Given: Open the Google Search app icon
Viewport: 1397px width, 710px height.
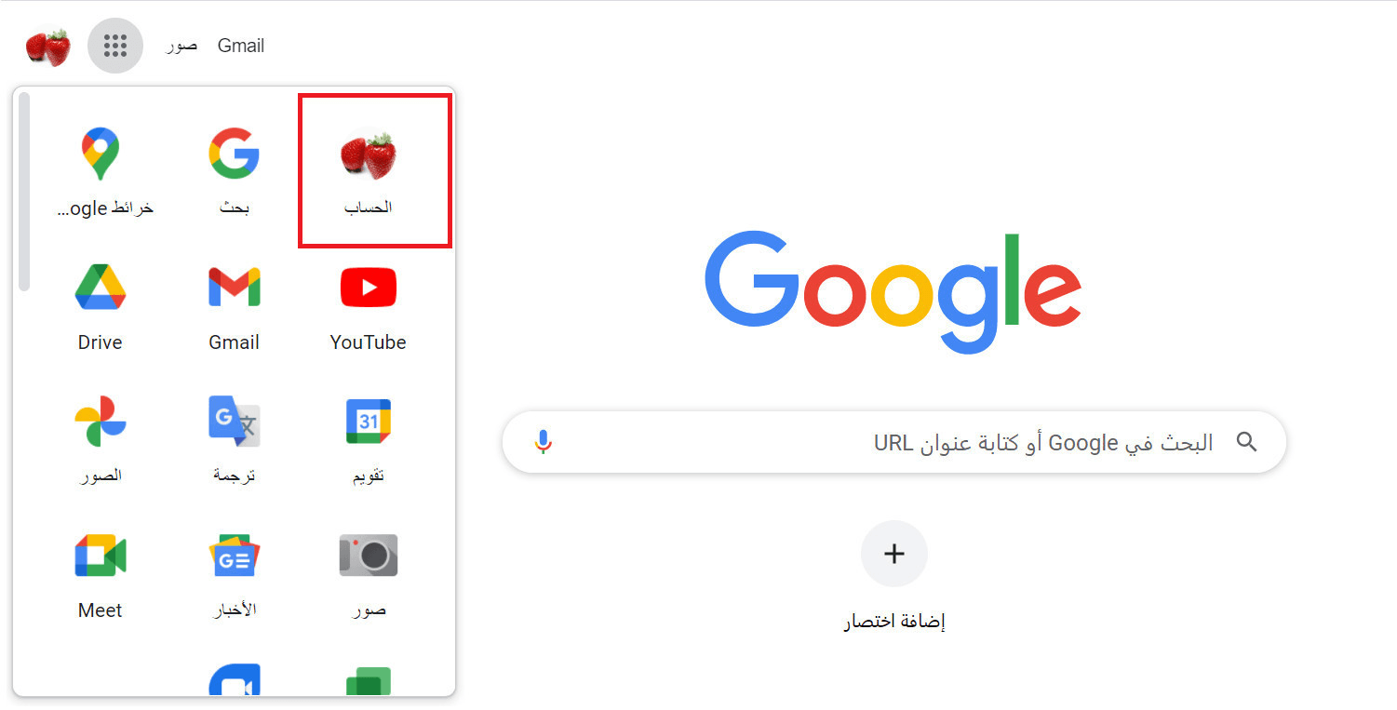Looking at the screenshot, I should tap(234, 172).
